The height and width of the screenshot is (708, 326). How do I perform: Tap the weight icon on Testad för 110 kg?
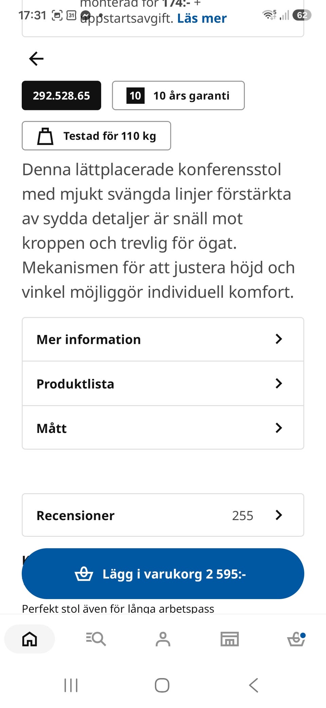click(45, 136)
